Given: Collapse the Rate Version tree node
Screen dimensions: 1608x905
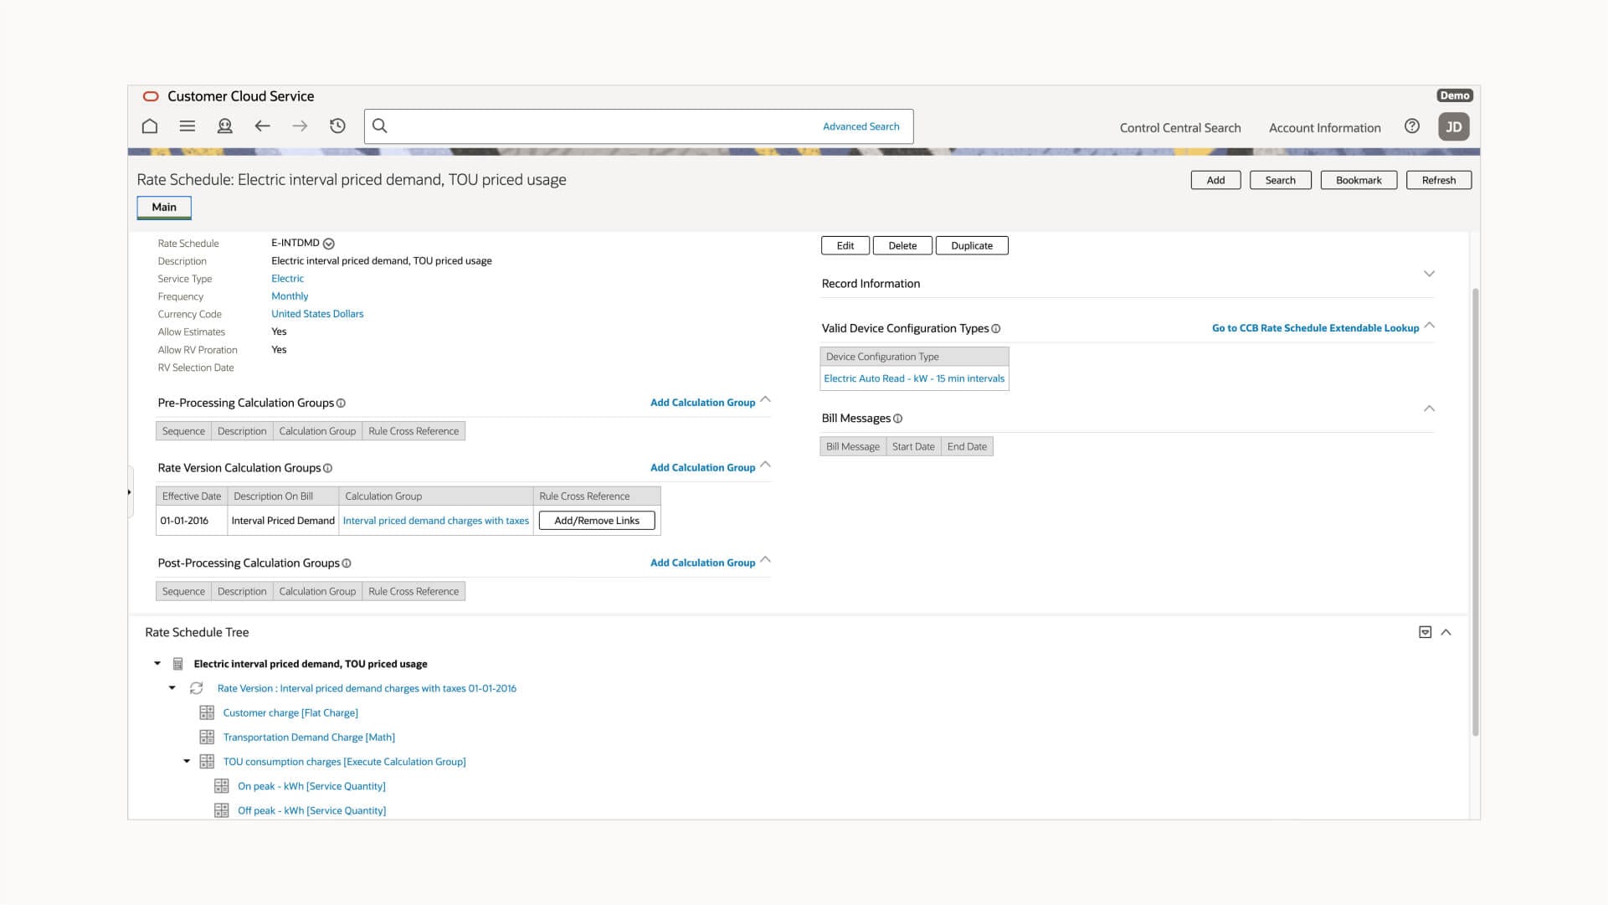Looking at the screenshot, I should pos(172,688).
